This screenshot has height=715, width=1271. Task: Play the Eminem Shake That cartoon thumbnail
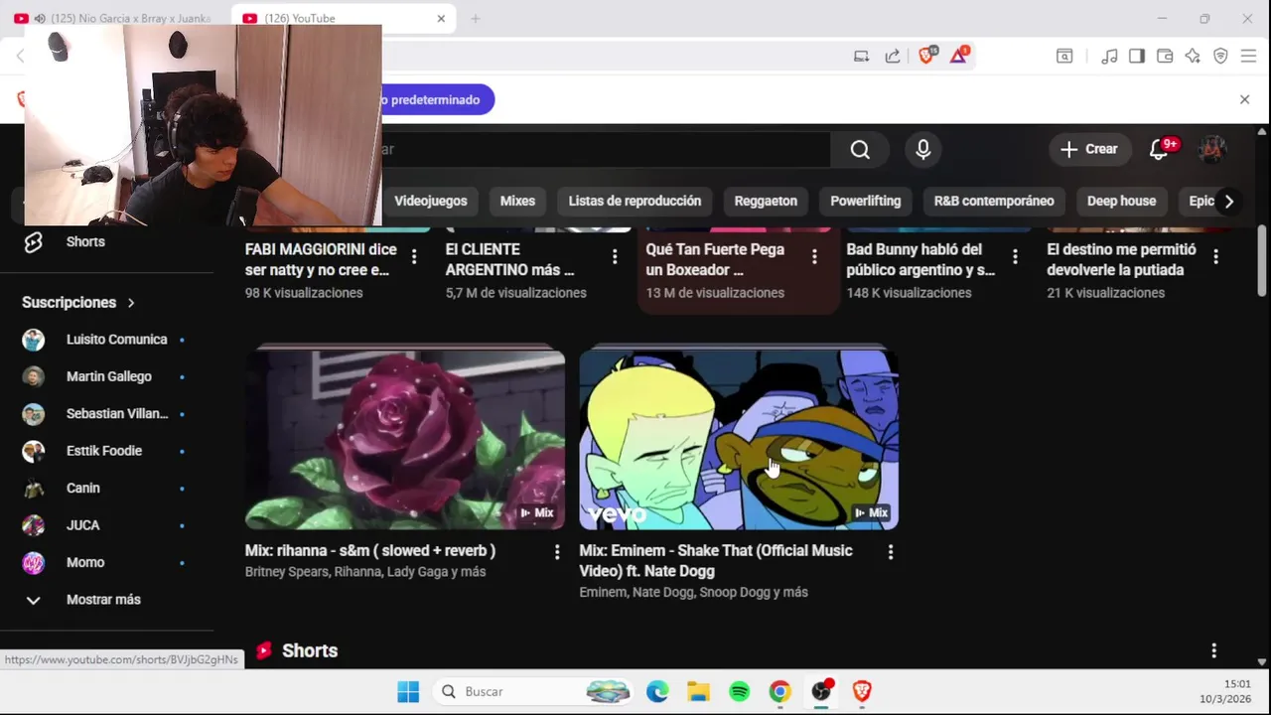[x=739, y=440]
